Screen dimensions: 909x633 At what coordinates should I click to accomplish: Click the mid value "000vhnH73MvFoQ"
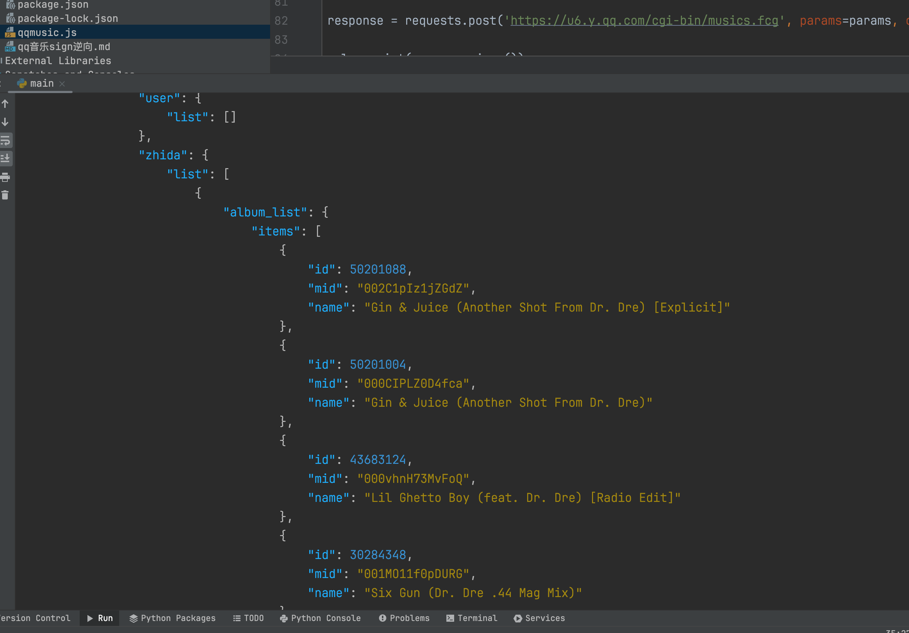click(x=413, y=479)
